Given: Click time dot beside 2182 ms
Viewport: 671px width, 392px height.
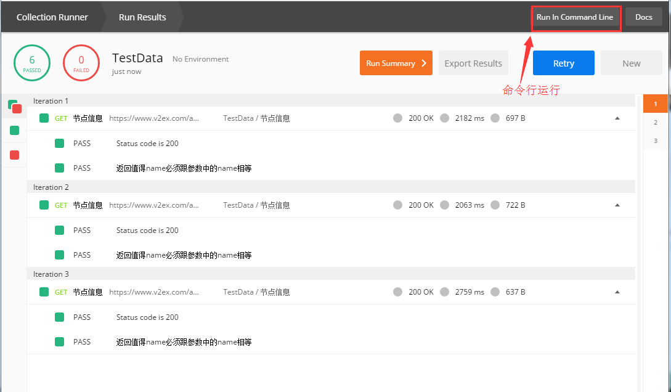Looking at the screenshot, I should pyautogui.click(x=445, y=118).
